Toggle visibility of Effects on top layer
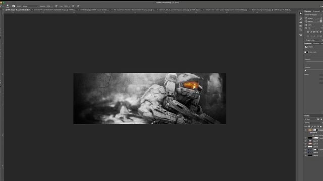 [311, 133]
